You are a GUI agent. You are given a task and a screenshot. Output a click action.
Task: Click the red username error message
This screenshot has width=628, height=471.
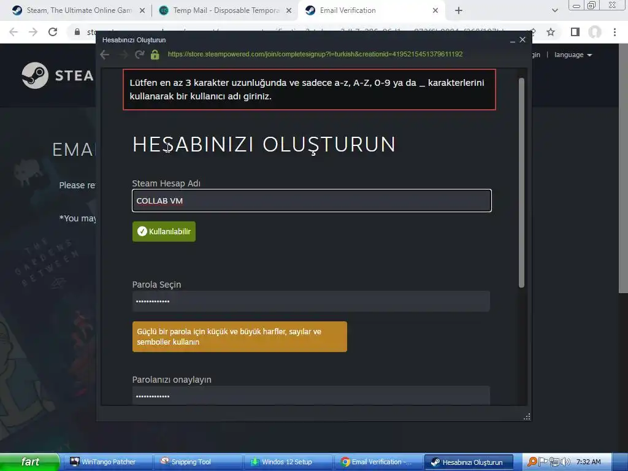309,90
